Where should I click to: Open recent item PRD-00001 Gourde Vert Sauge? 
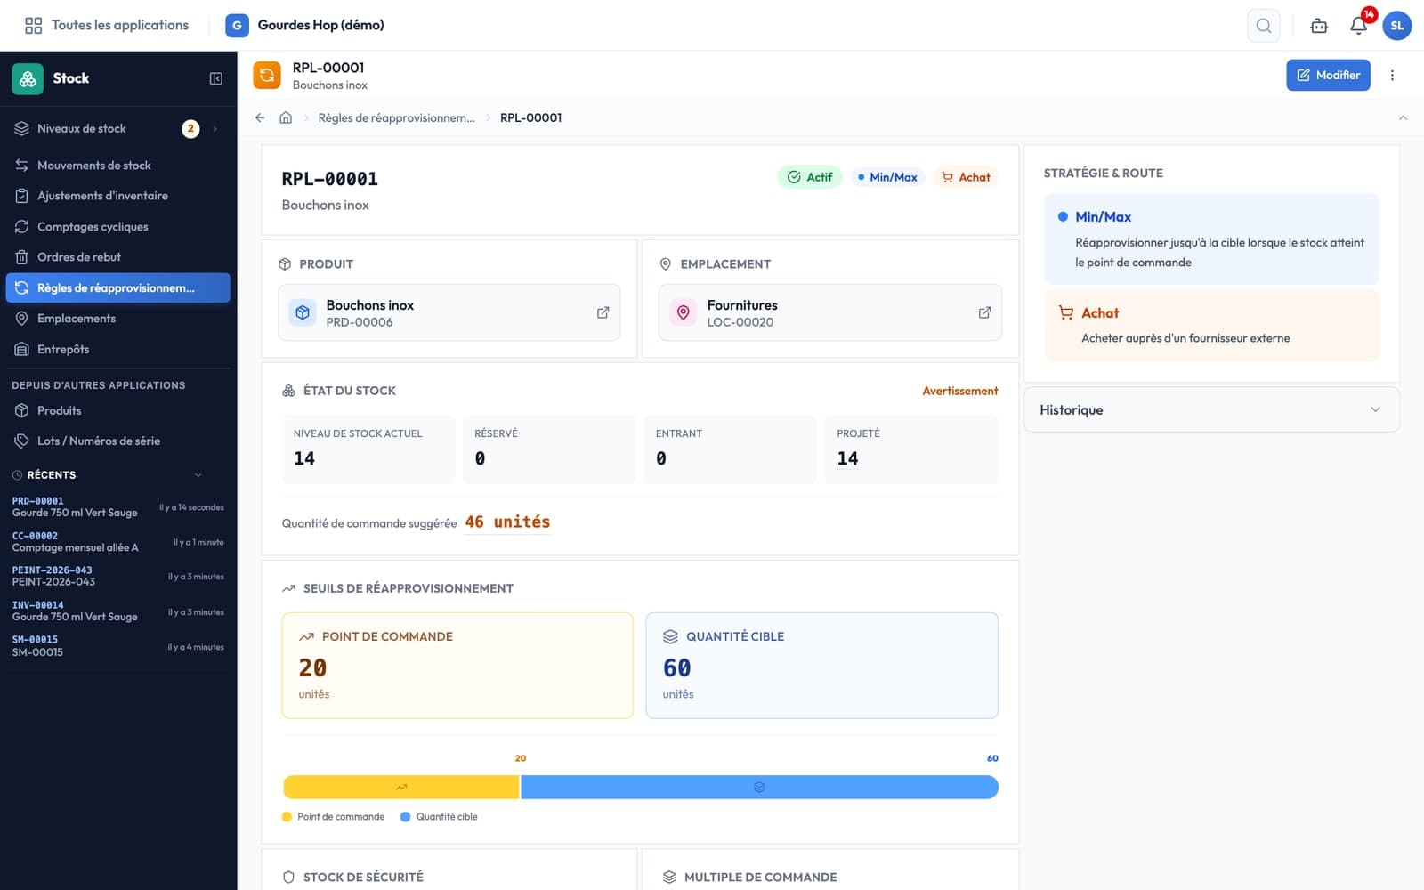tap(117, 507)
